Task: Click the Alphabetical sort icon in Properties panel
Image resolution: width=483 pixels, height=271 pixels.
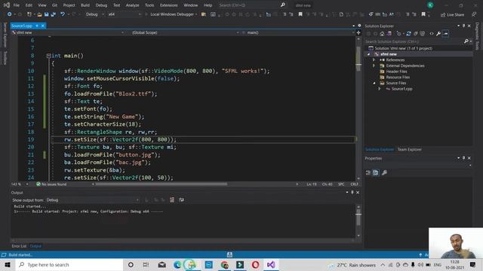Action: [x=376, y=172]
